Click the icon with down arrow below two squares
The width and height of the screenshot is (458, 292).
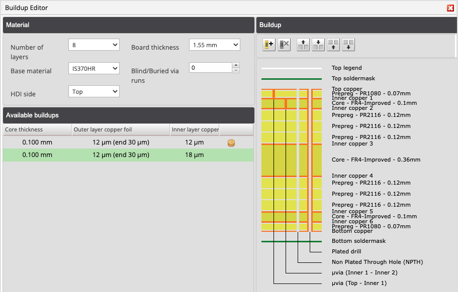point(348,45)
